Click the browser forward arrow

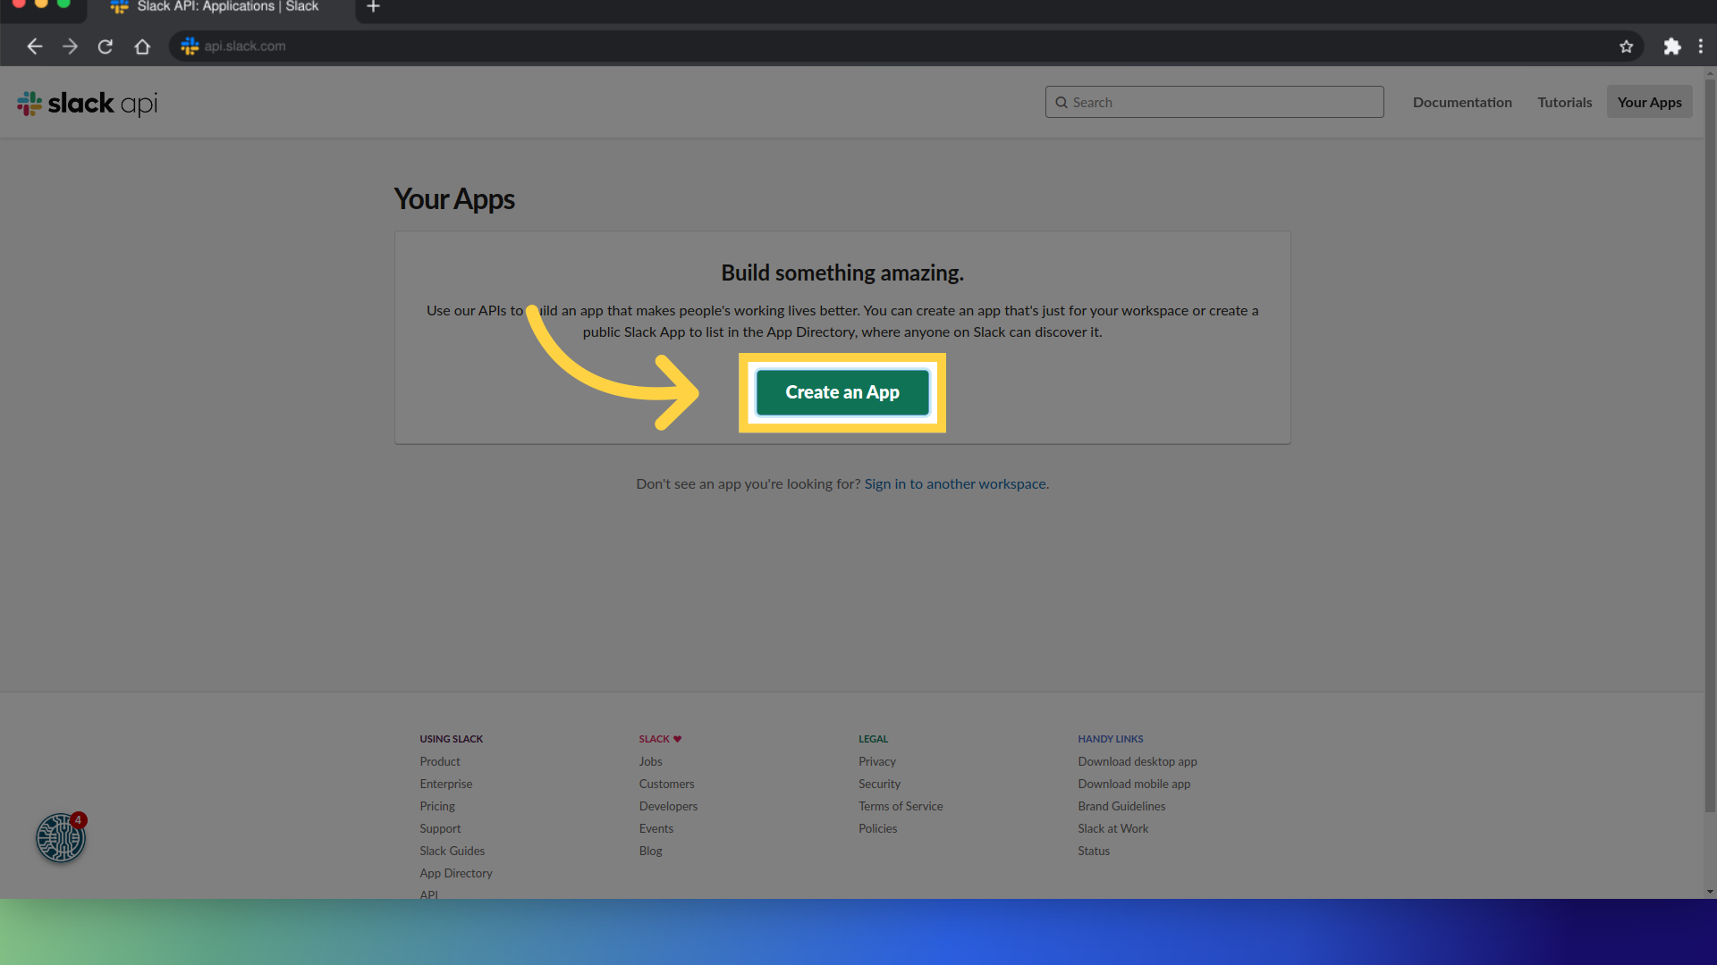pos(70,46)
